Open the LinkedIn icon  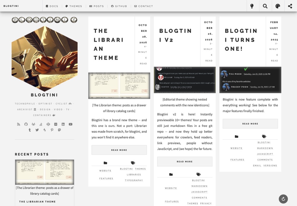tap(63, 124)
